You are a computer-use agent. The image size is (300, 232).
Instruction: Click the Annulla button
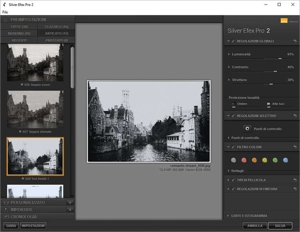tap(255, 226)
